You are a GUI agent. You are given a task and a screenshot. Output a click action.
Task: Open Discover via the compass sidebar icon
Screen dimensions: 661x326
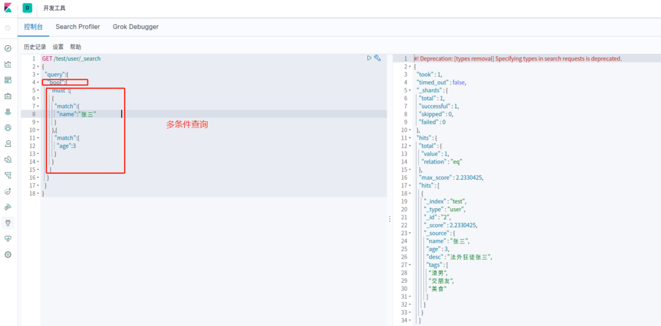(8, 48)
